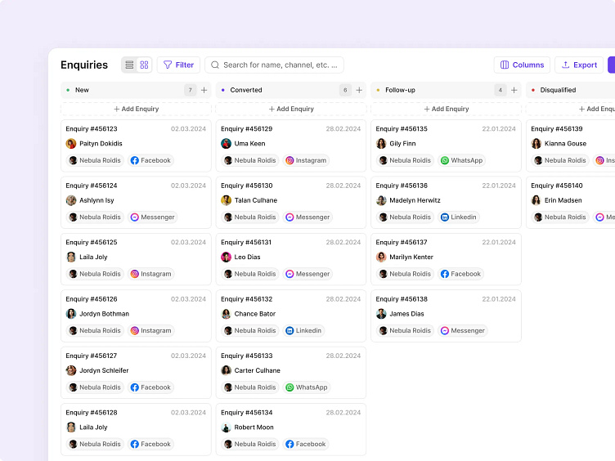Click Facebook tag on Enquiry #456127
615x461 pixels.
(151, 387)
